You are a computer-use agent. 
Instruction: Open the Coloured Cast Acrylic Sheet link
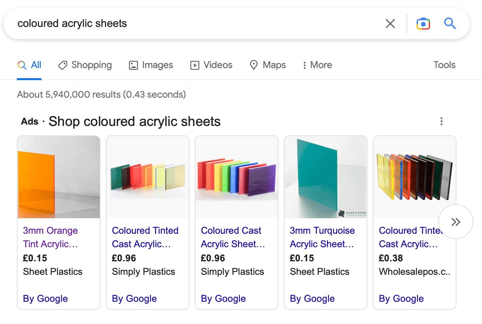(x=233, y=237)
